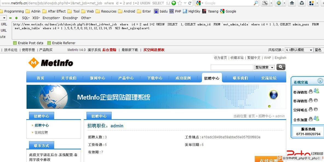Image resolution: width=324 pixels, height=162 pixels.
Task: Click the HackBar URL text area
Action: point(167,30)
